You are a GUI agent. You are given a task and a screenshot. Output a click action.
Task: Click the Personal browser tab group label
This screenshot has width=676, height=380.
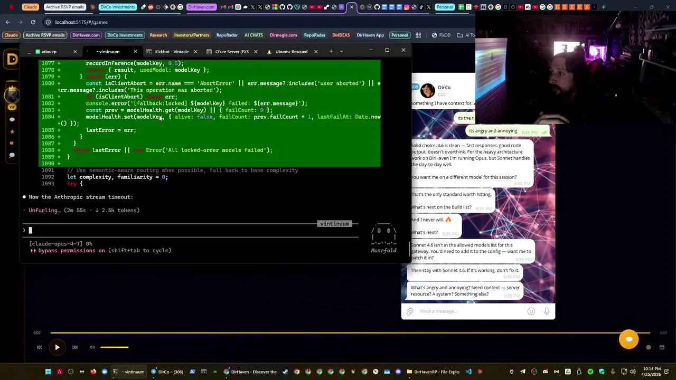pyautogui.click(x=445, y=7)
